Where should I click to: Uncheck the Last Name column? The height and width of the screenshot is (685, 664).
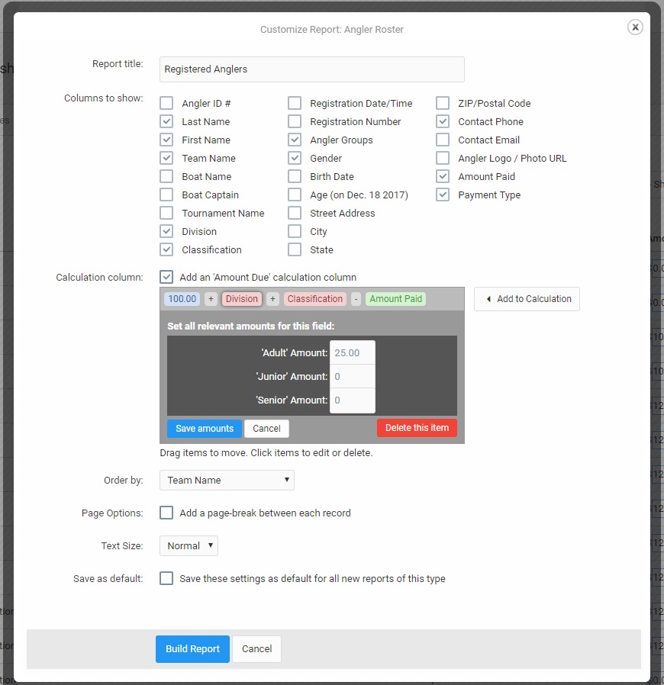tap(166, 121)
